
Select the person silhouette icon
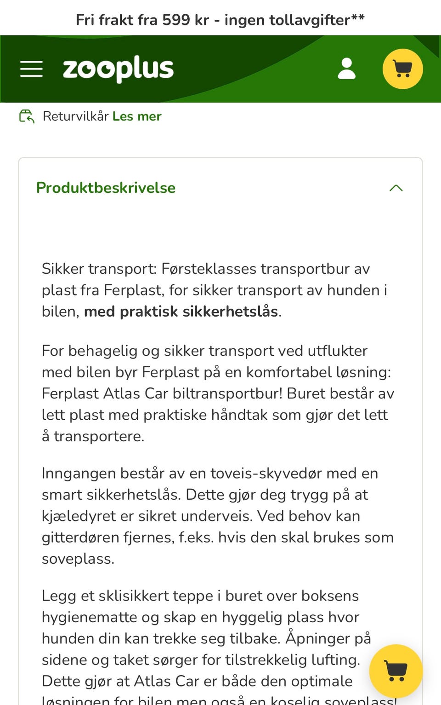(347, 69)
